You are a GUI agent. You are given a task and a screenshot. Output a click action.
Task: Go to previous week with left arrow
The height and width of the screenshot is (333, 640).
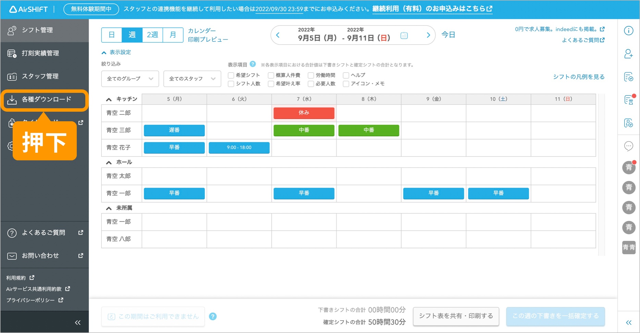[278, 35]
